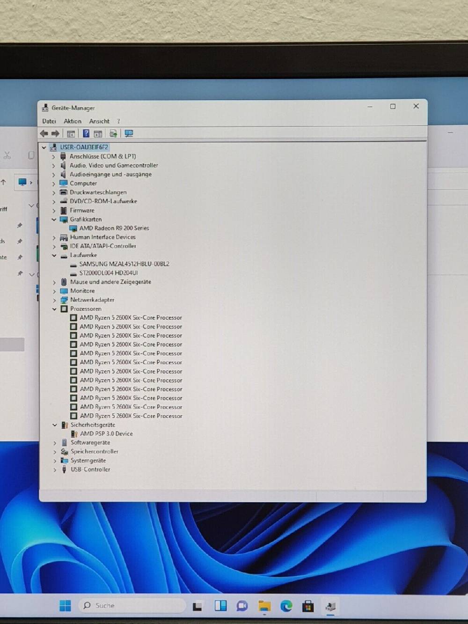Screen dimensions: 468x624
Task: Click the Mäuse und andere Zeigegeräte mouse icon
Action: coord(64,282)
